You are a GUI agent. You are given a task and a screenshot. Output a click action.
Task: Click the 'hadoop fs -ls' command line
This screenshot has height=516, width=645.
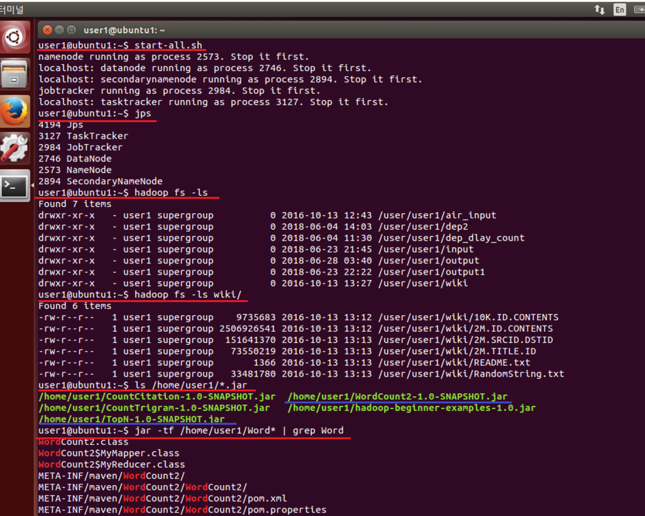pyautogui.click(x=123, y=192)
